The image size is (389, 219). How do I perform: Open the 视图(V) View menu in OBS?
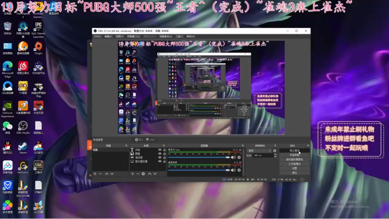coord(120,36)
